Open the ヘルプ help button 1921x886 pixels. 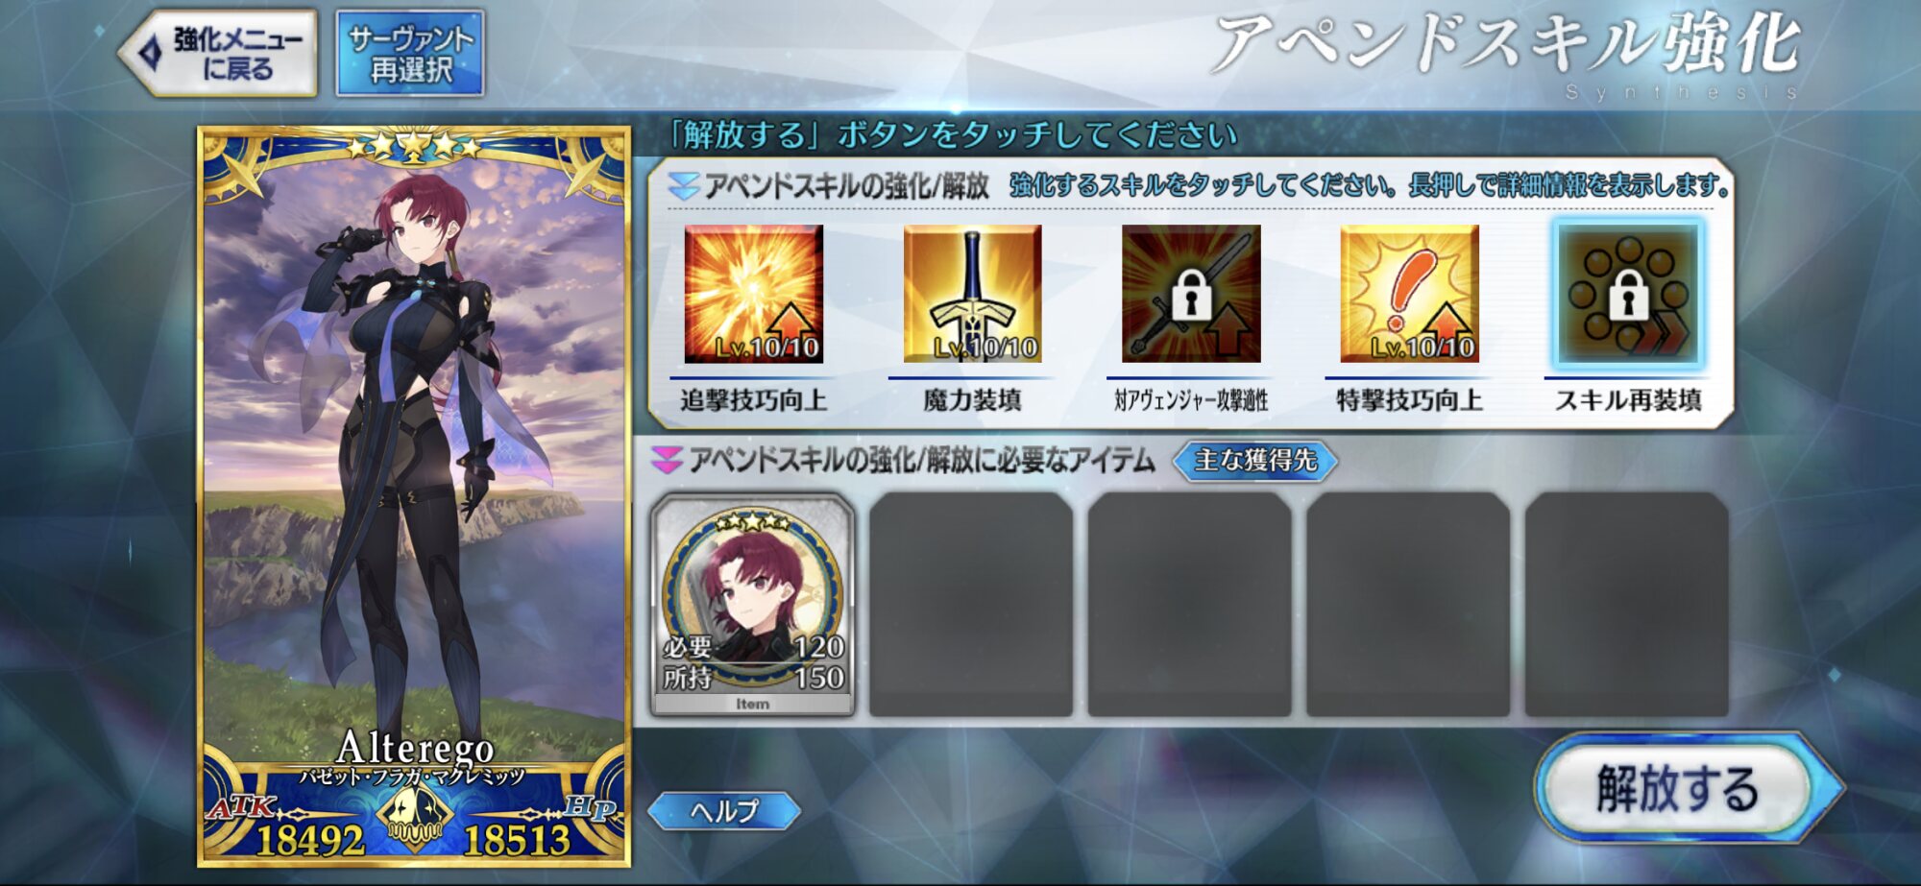coord(724,811)
